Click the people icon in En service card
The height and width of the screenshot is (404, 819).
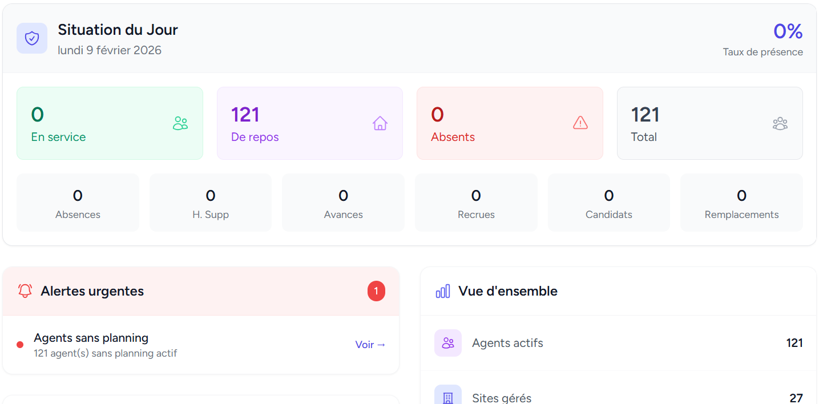180,123
